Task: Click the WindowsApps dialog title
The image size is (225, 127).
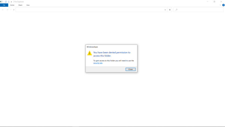Action: 92,47
